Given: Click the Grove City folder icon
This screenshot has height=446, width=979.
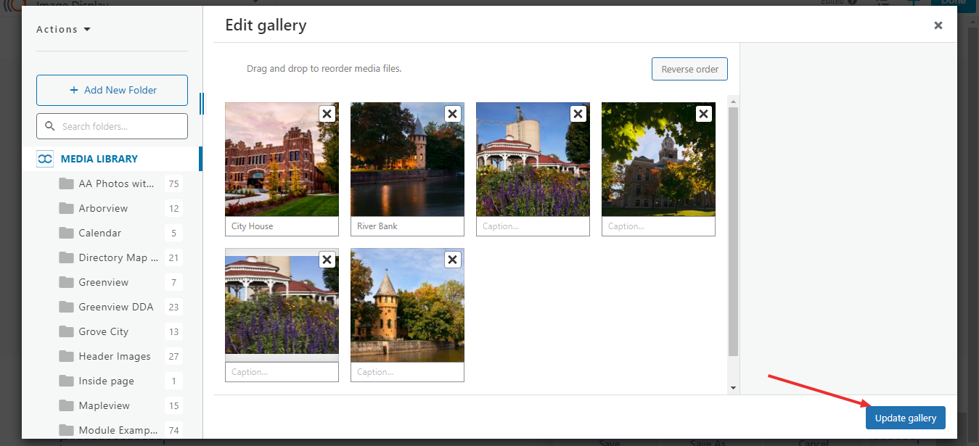Looking at the screenshot, I should coord(67,331).
